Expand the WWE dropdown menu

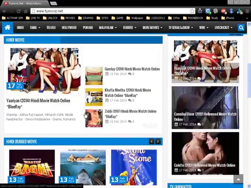click(204, 28)
